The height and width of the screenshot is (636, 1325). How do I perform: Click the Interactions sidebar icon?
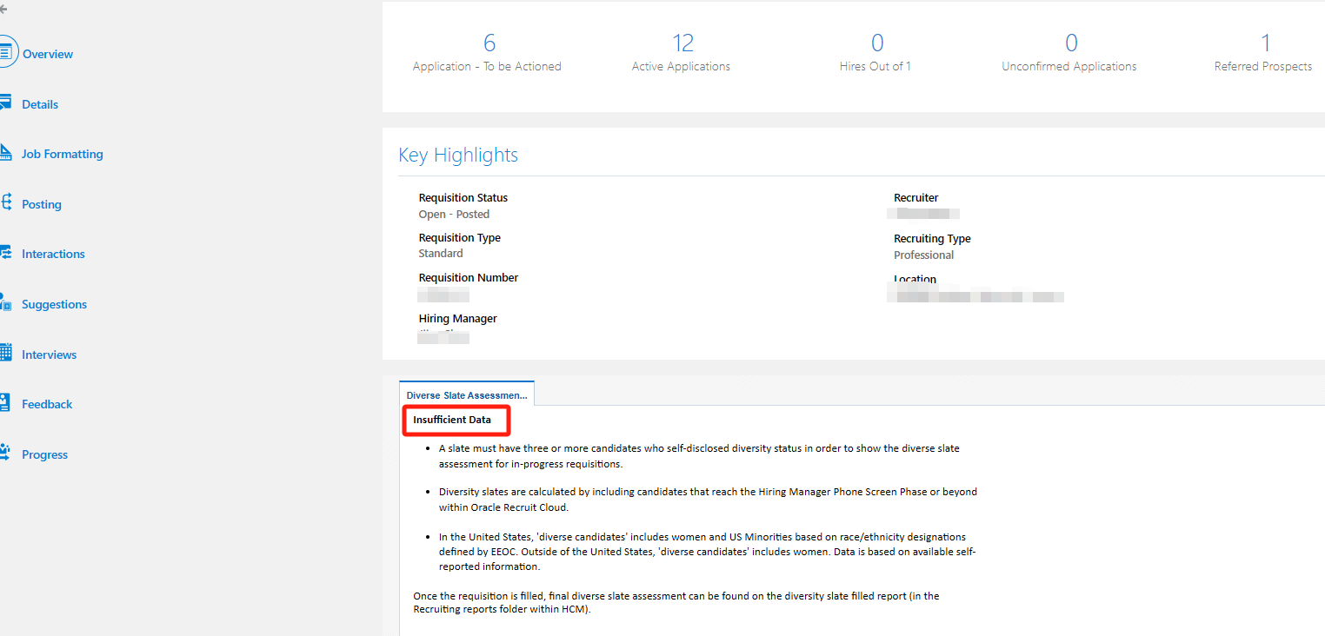tap(5, 253)
